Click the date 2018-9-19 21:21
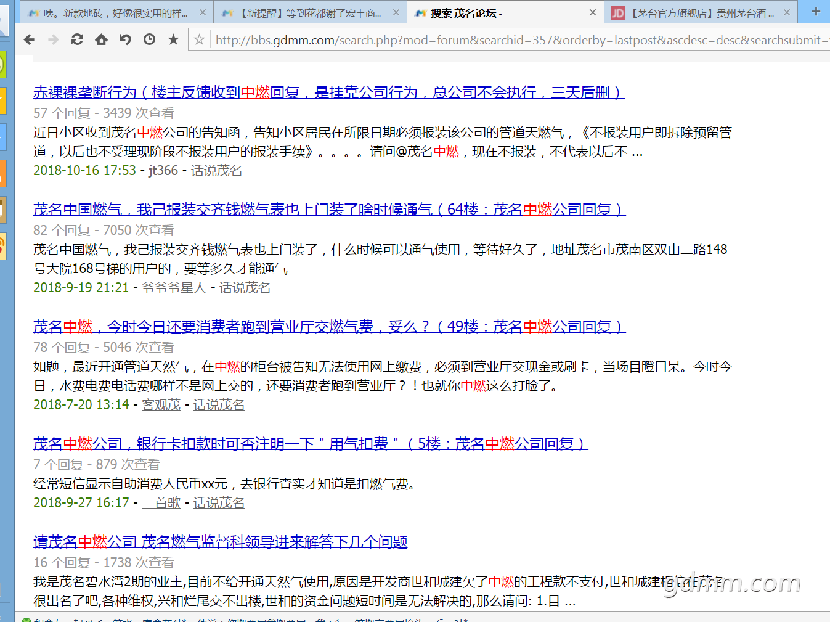The image size is (830, 622). click(81, 288)
